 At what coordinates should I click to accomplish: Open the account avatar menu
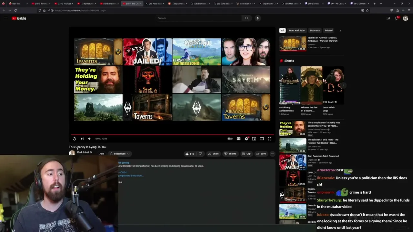[406, 18]
